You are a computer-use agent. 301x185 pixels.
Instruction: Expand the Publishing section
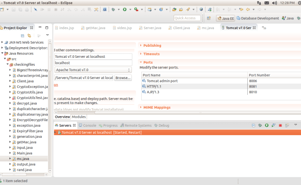(141, 45)
